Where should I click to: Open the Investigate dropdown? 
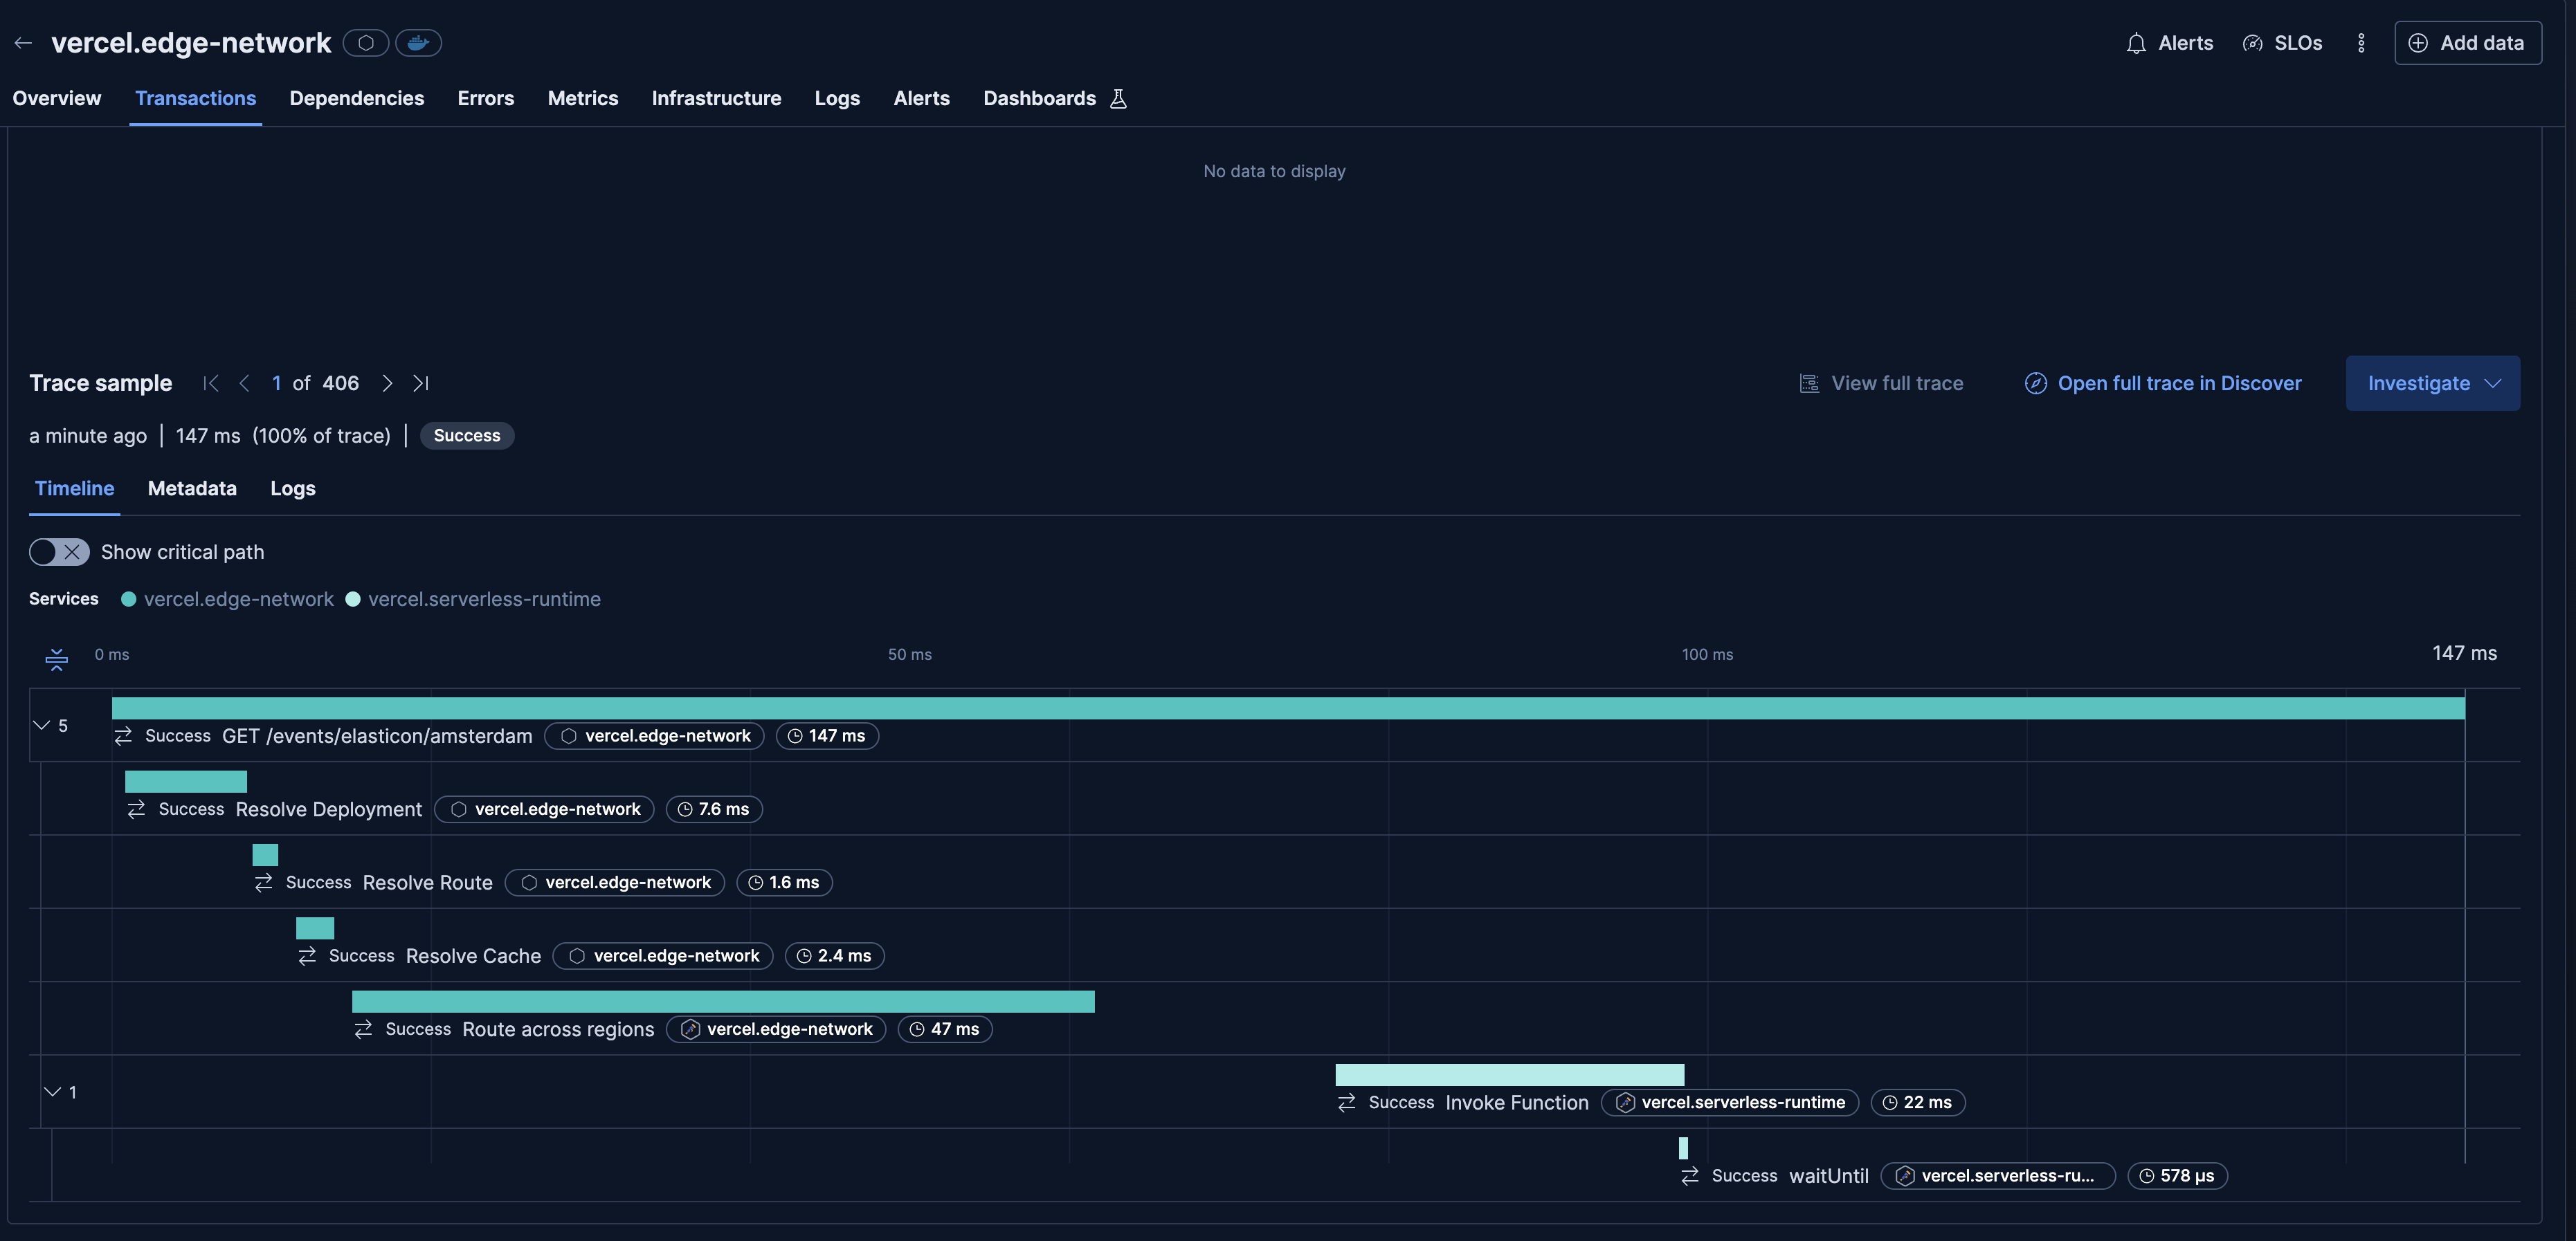2433,384
